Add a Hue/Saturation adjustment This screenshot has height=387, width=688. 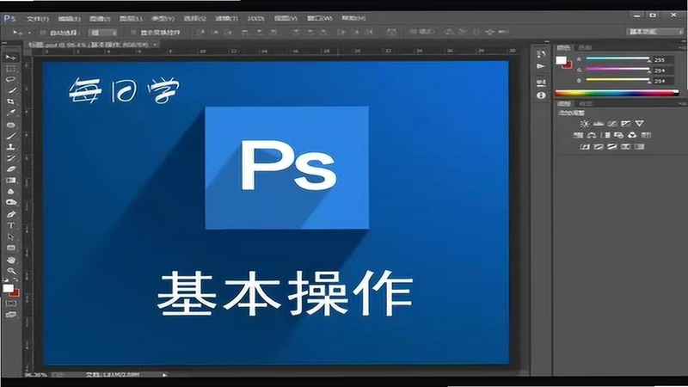click(578, 135)
